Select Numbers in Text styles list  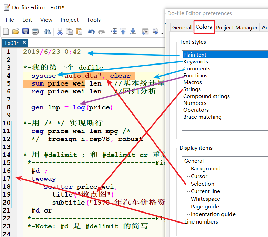(195, 103)
